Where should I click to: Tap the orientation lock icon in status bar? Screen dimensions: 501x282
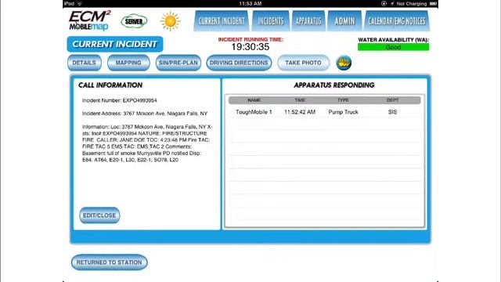(384, 3)
